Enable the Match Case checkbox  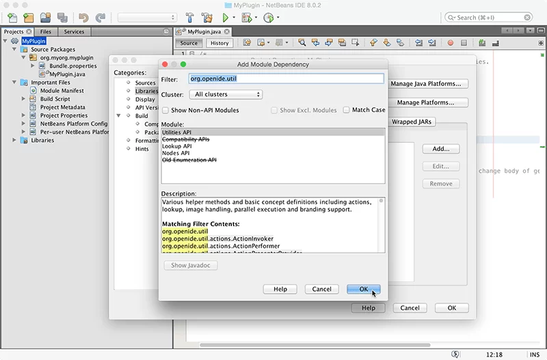[346, 110]
